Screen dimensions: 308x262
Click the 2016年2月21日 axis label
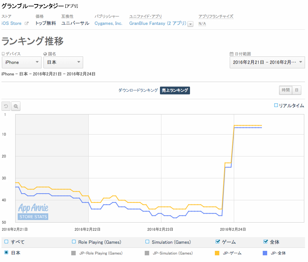pyautogui.click(x=15, y=229)
